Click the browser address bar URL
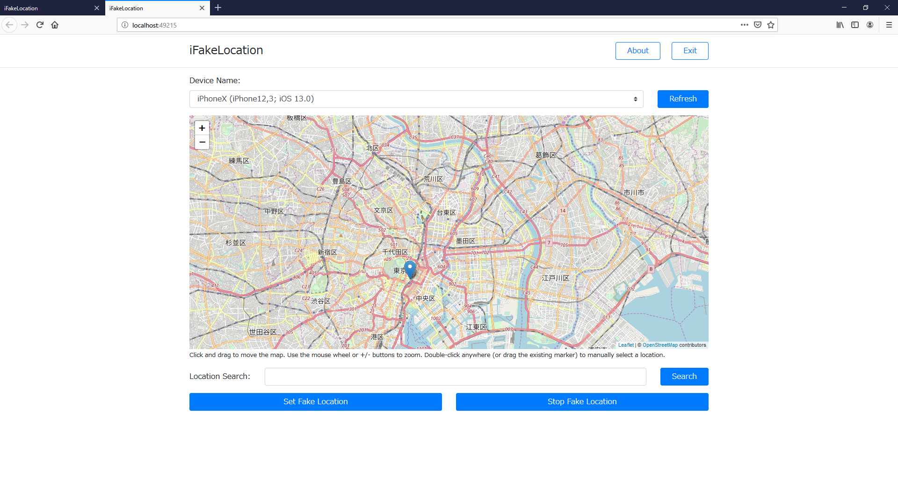This screenshot has width=898, height=486. [x=154, y=25]
